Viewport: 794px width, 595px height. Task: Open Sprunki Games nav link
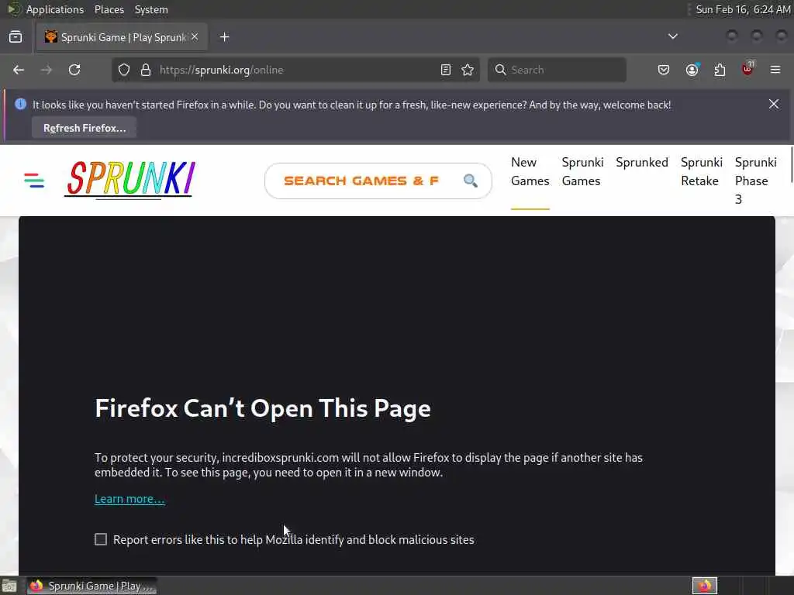(582, 171)
